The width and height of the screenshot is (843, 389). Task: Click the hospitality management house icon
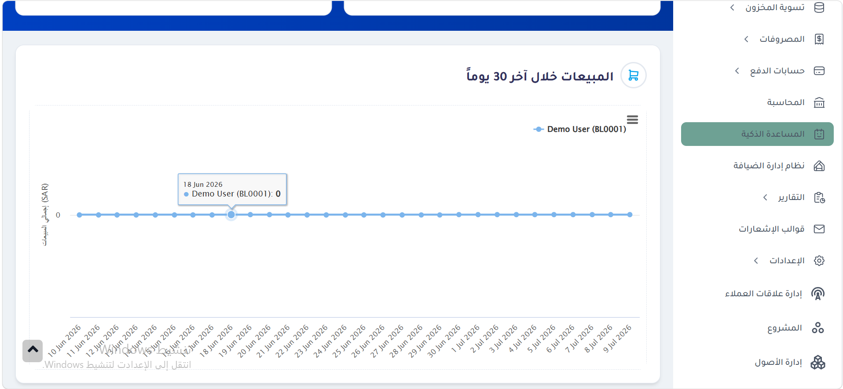(819, 166)
